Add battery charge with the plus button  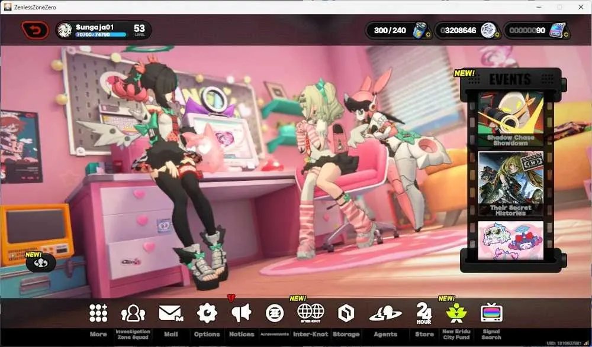(x=428, y=35)
